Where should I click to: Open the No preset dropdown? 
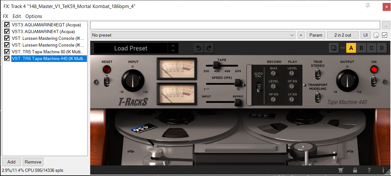tap(193, 35)
